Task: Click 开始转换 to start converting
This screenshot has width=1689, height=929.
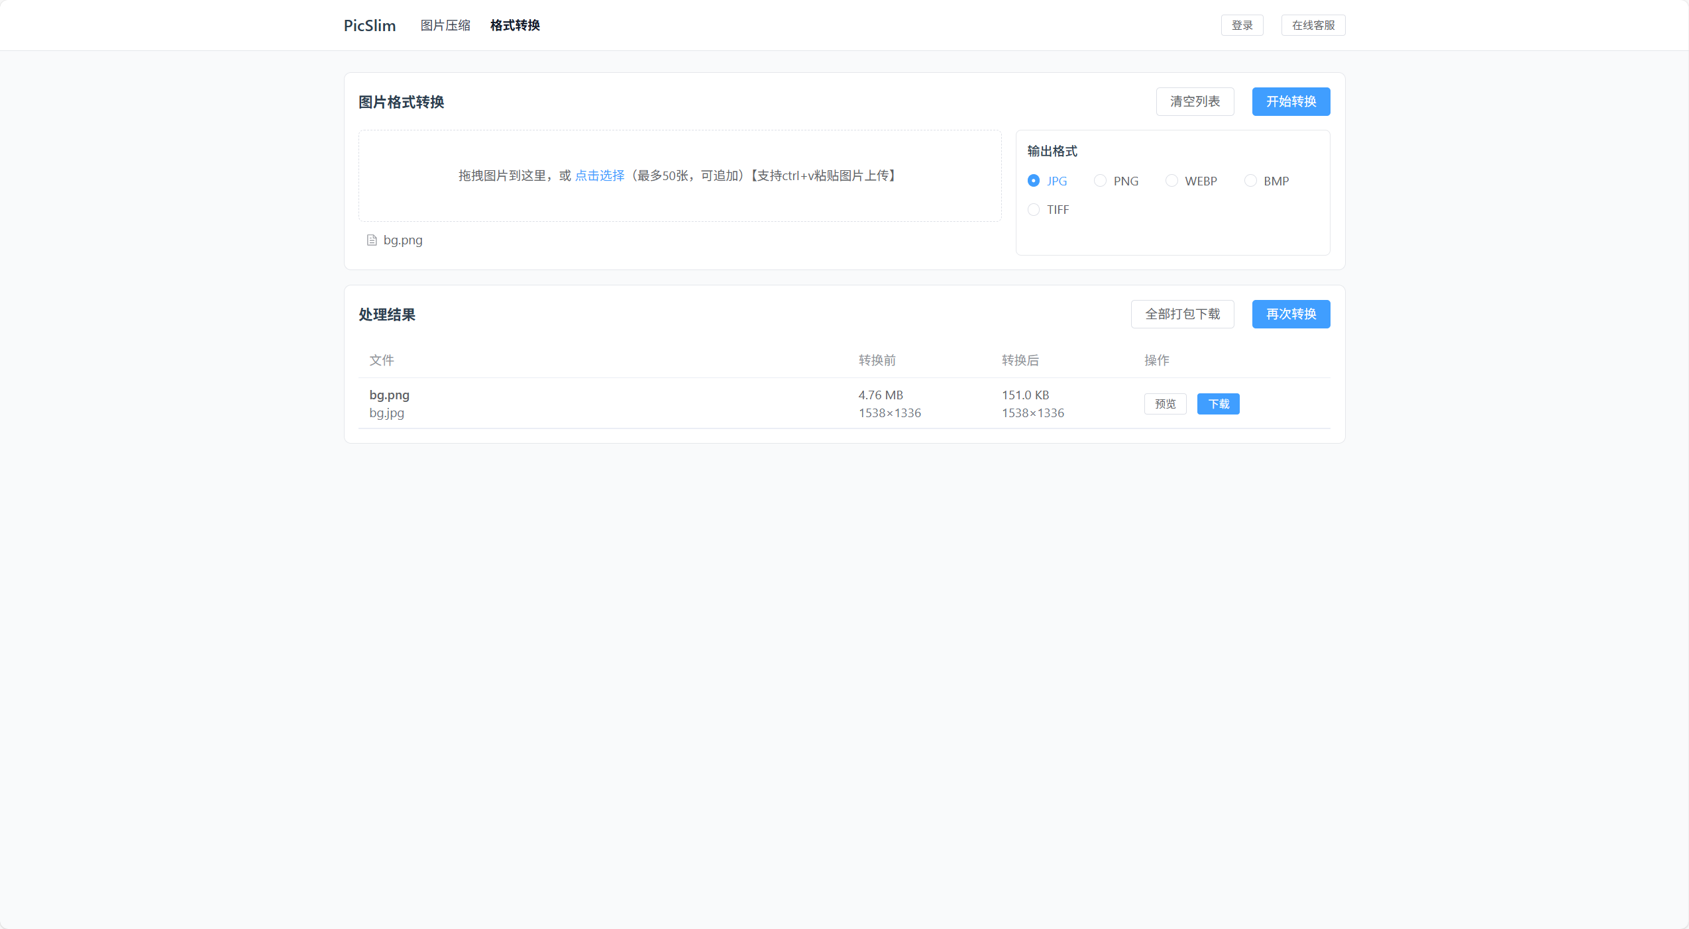Action: [x=1291, y=101]
